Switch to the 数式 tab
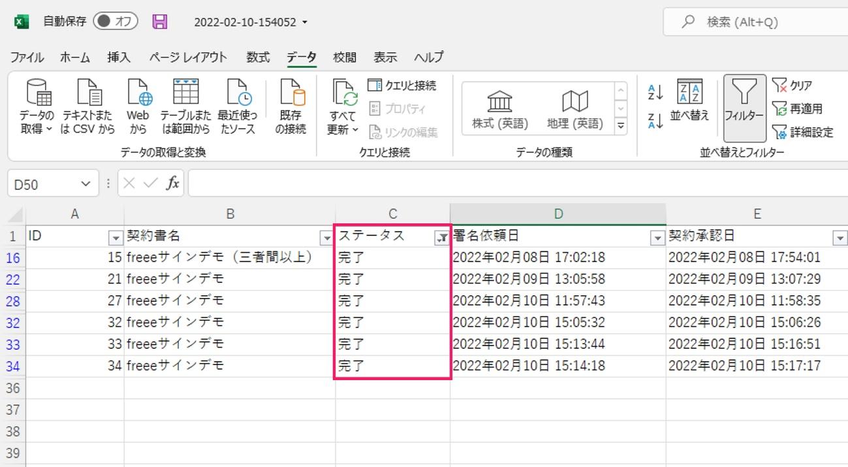This screenshot has height=467, width=848. pos(258,57)
